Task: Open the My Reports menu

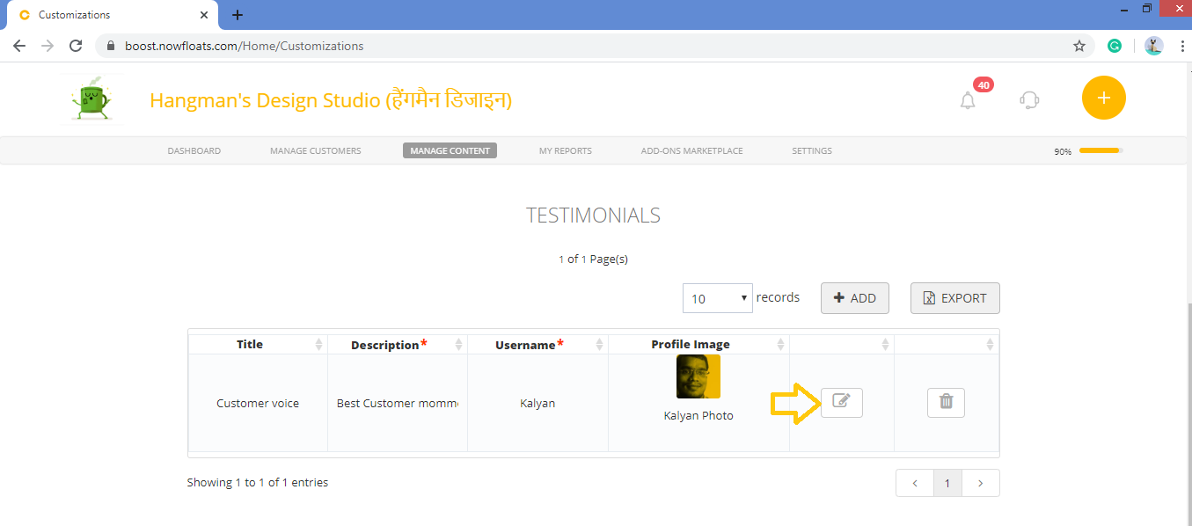Action: pos(565,150)
